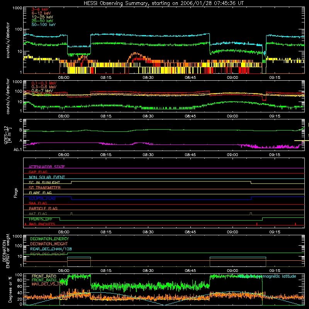The image size is (309, 309).
Task: Click the DECIMATION ENERGY or weight axis label
Action: 6,251
